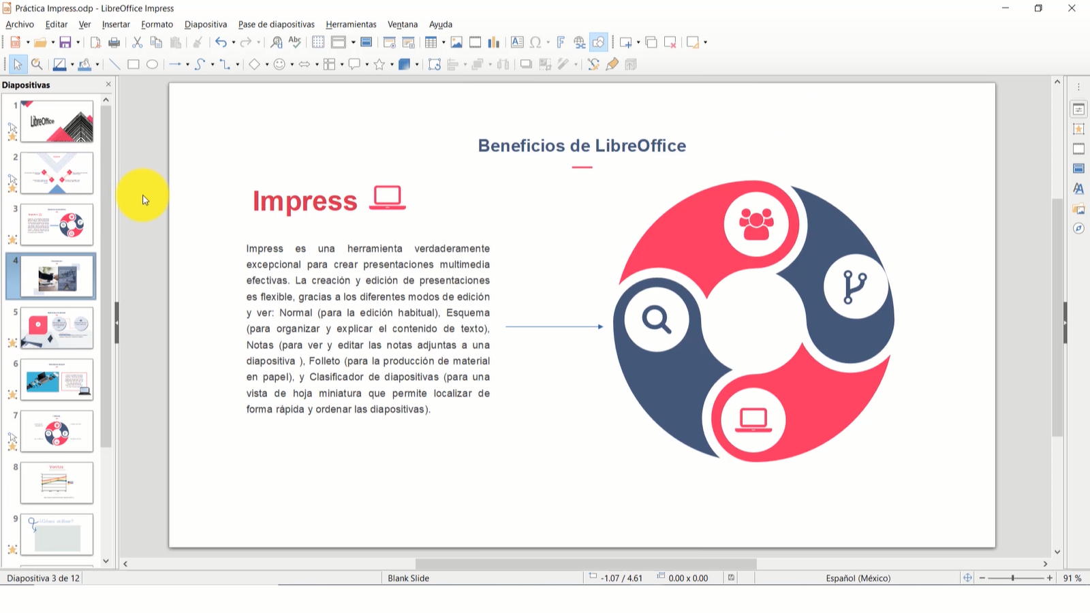Click the zoom out minus button
Image resolution: width=1090 pixels, height=613 pixels.
click(982, 578)
